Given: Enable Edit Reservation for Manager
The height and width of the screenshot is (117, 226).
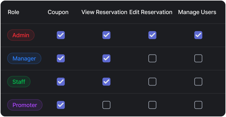Looking at the screenshot, I should 152,58.
